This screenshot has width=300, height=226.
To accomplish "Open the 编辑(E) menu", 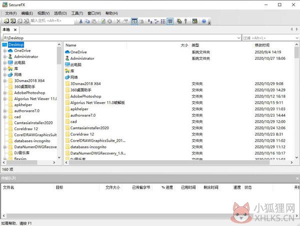I will tap(27, 13).
